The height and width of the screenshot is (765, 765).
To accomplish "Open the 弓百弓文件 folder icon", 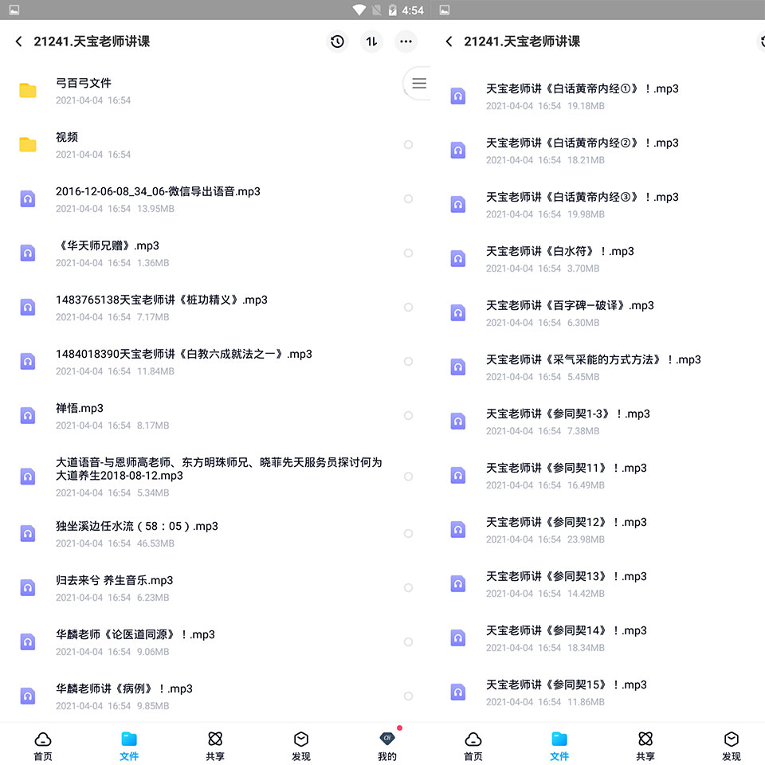I will 28,90.
